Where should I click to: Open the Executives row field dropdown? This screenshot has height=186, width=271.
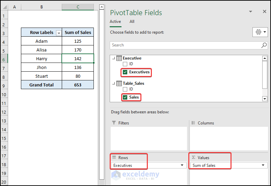pos(183,165)
